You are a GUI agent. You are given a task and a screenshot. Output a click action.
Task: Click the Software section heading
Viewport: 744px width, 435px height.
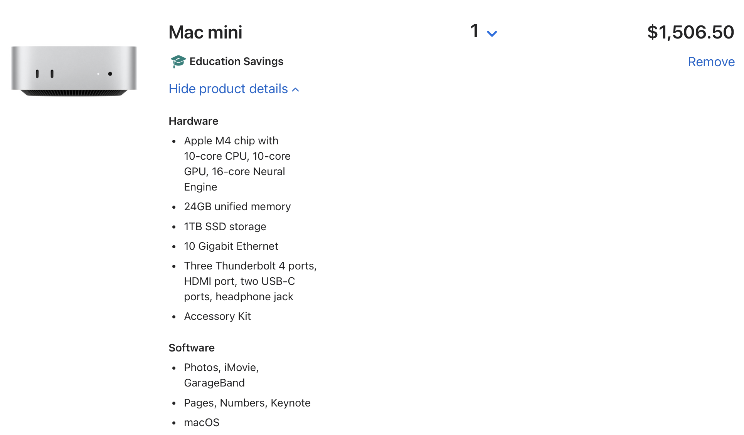click(192, 348)
